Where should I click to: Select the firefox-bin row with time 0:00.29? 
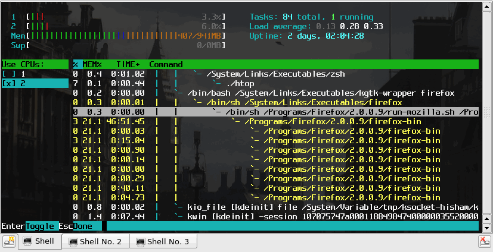[x=276, y=178]
